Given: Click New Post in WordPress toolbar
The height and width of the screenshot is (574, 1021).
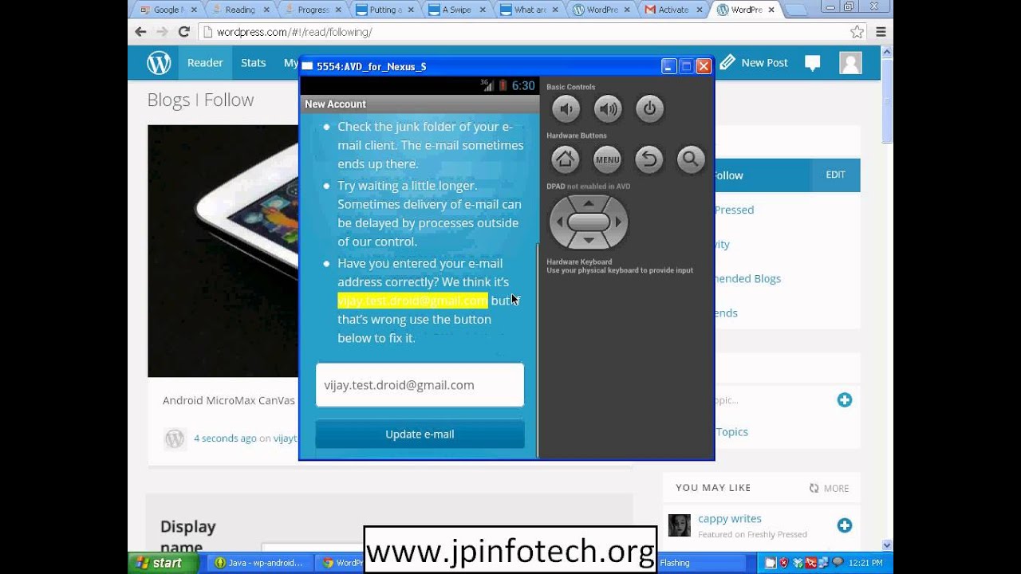Looking at the screenshot, I should [754, 63].
